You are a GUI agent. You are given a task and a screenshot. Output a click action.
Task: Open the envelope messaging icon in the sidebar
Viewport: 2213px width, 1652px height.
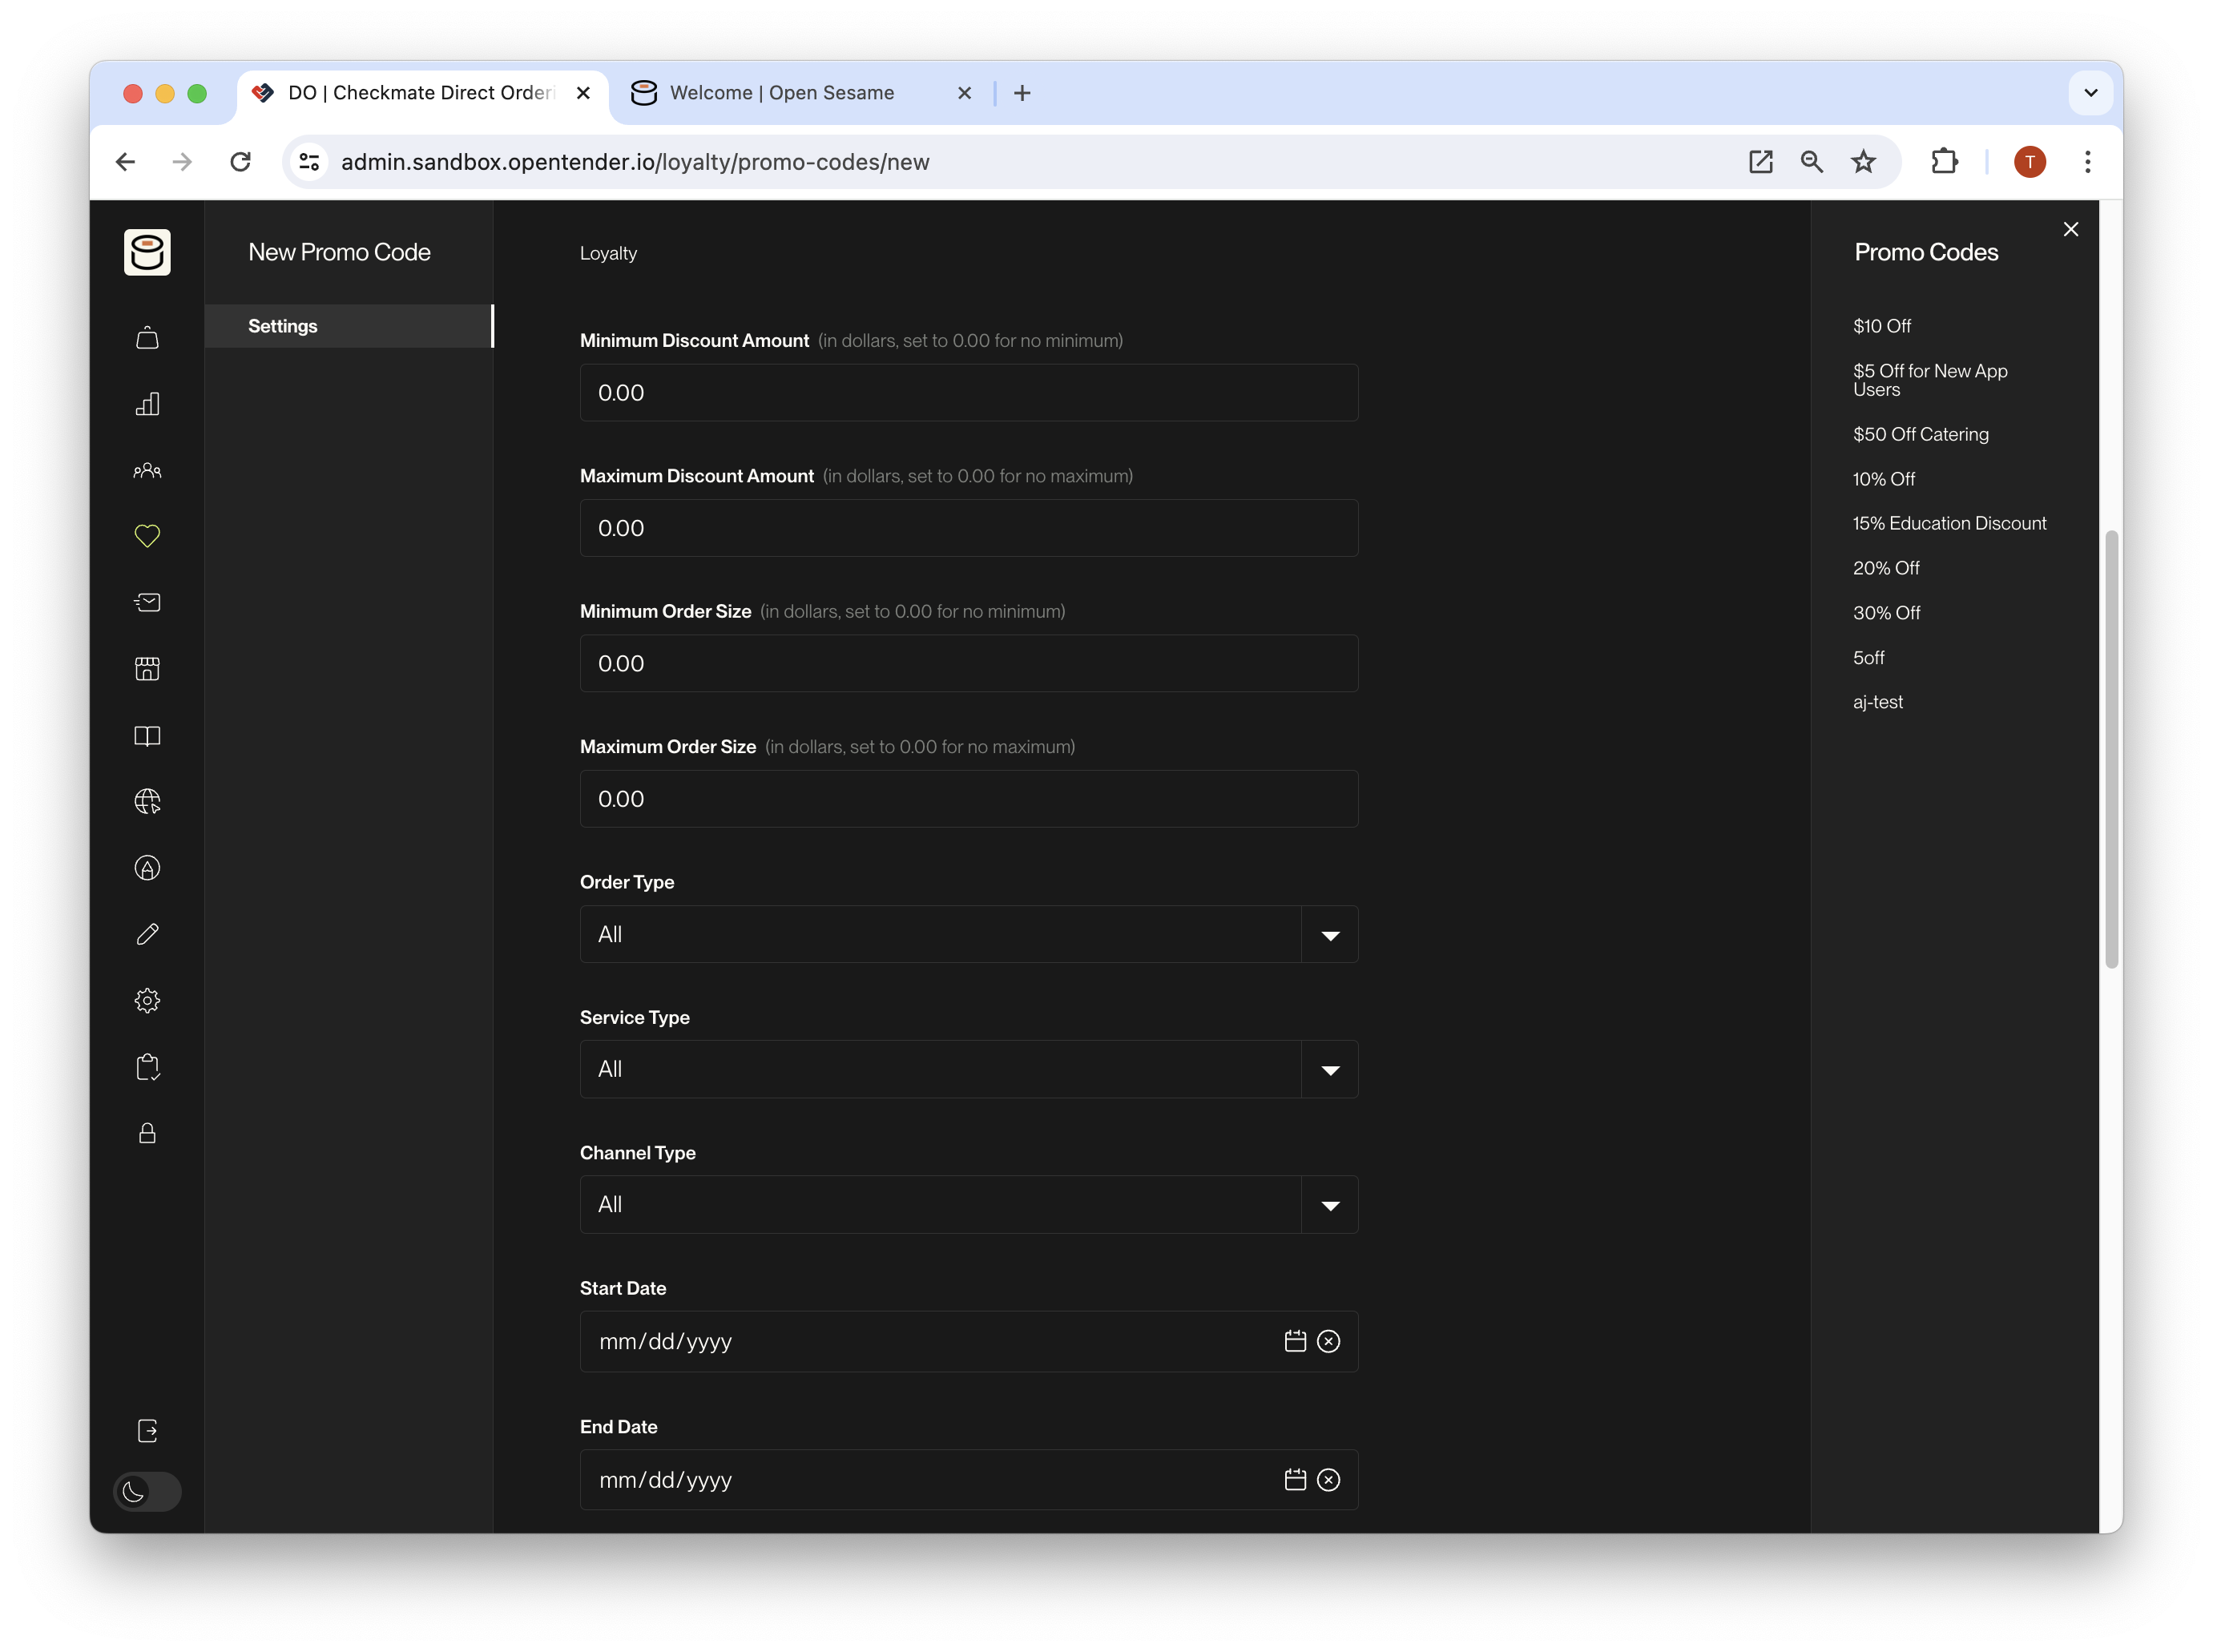147,602
